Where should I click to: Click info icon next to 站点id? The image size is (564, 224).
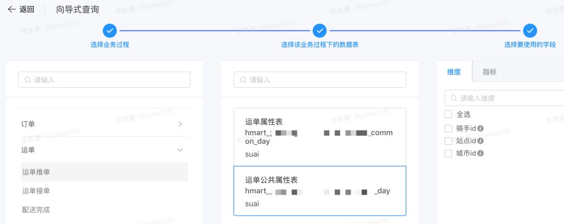coord(480,140)
